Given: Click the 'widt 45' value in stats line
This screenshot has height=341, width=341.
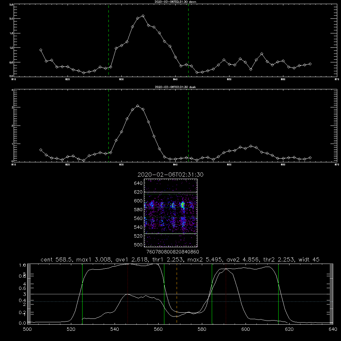Looking at the screenshot, I should tap(309, 260).
